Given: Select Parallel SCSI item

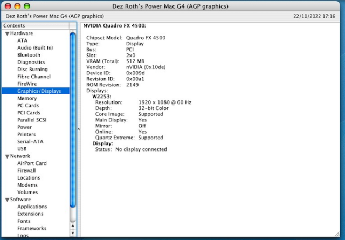Looking at the screenshot, I should click(32, 120).
